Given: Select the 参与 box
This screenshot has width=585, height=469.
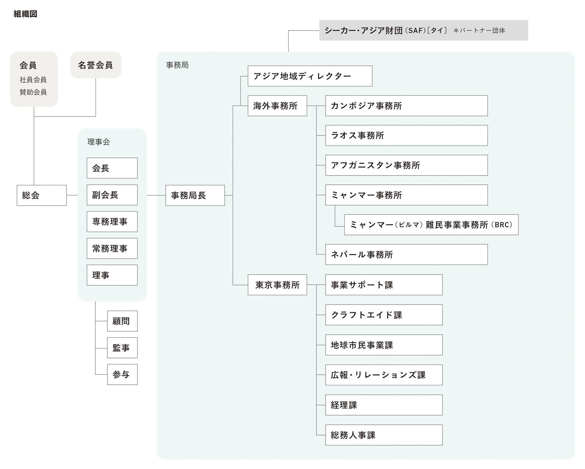Looking at the screenshot, I should click(x=122, y=374).
